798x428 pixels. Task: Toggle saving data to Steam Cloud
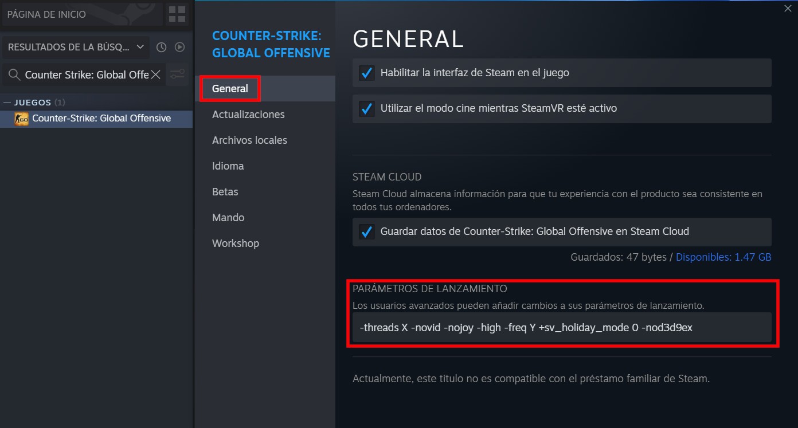pyautogui.click(x=367, y=231)
